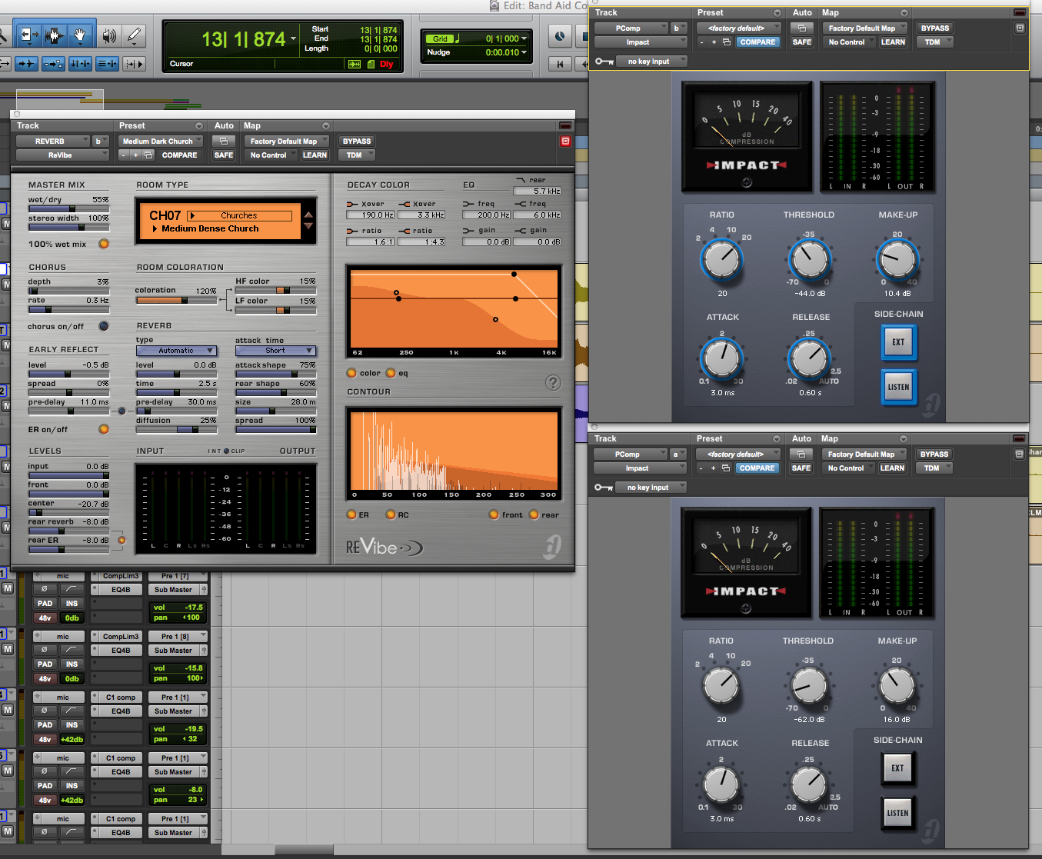This screenshot has height=859, width=1042.
Task: Enable the 100% wet mix button
Action: tap(104, 244)
